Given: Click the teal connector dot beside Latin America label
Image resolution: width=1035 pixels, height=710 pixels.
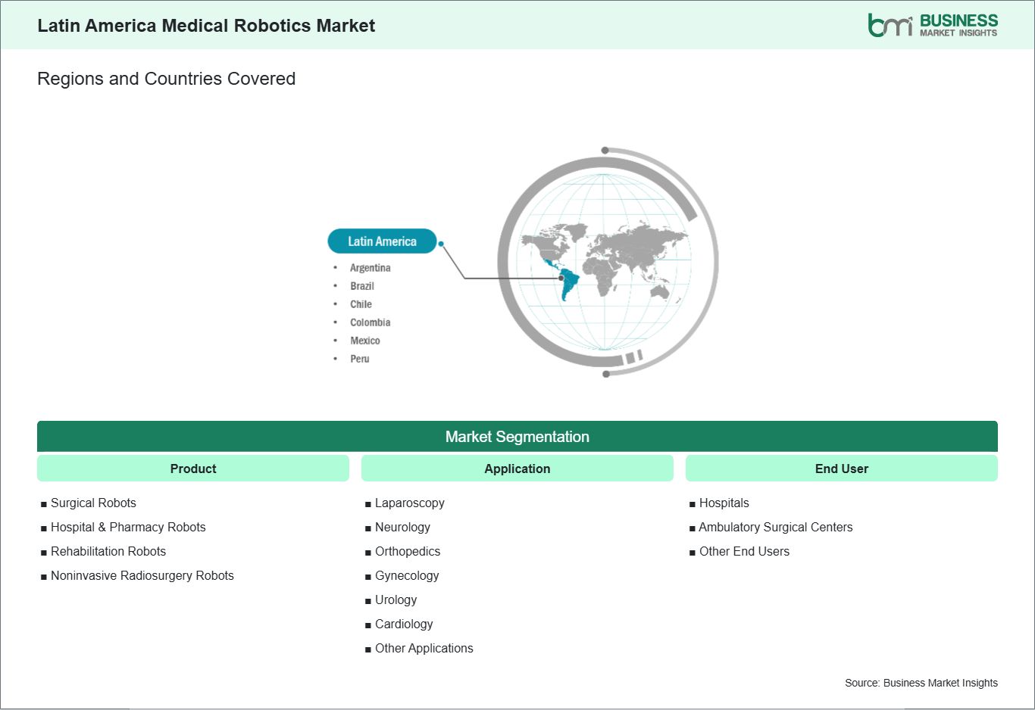Looking at the screenshot, I should (441, 244).
